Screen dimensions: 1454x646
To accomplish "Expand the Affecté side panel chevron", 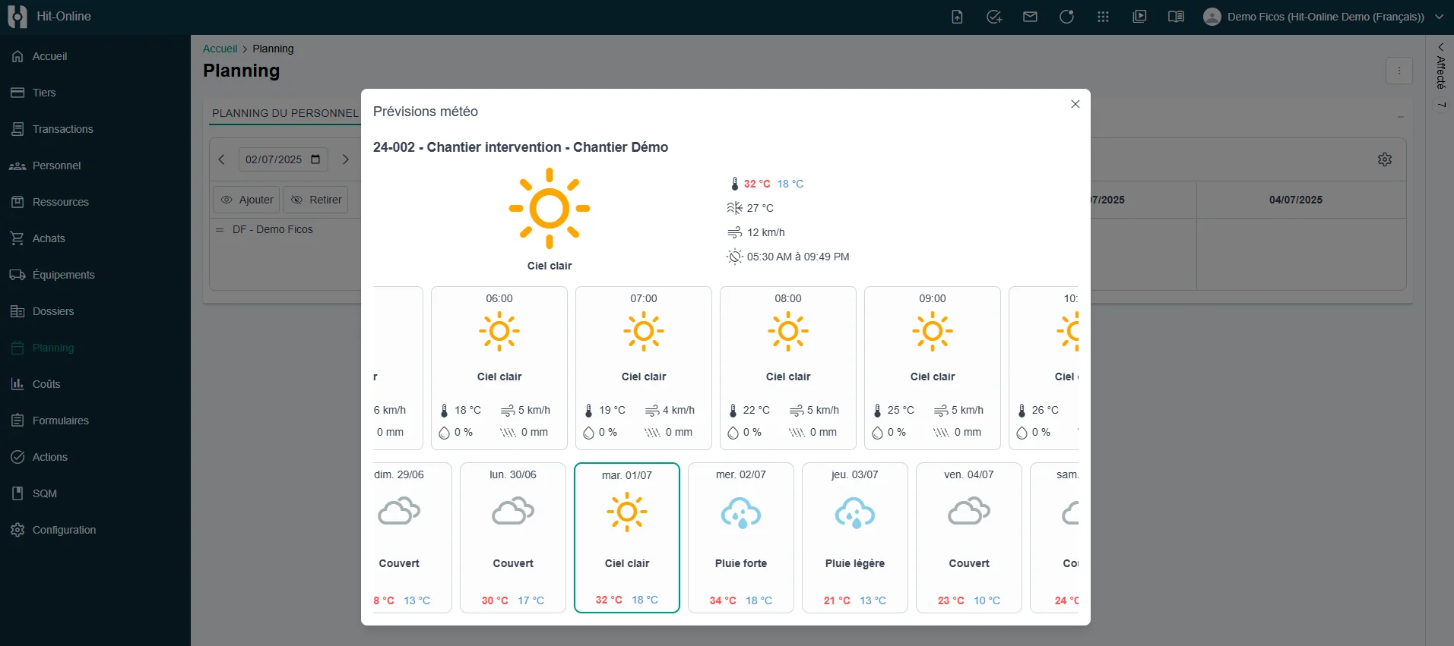I will click(x=1440, y=47).
